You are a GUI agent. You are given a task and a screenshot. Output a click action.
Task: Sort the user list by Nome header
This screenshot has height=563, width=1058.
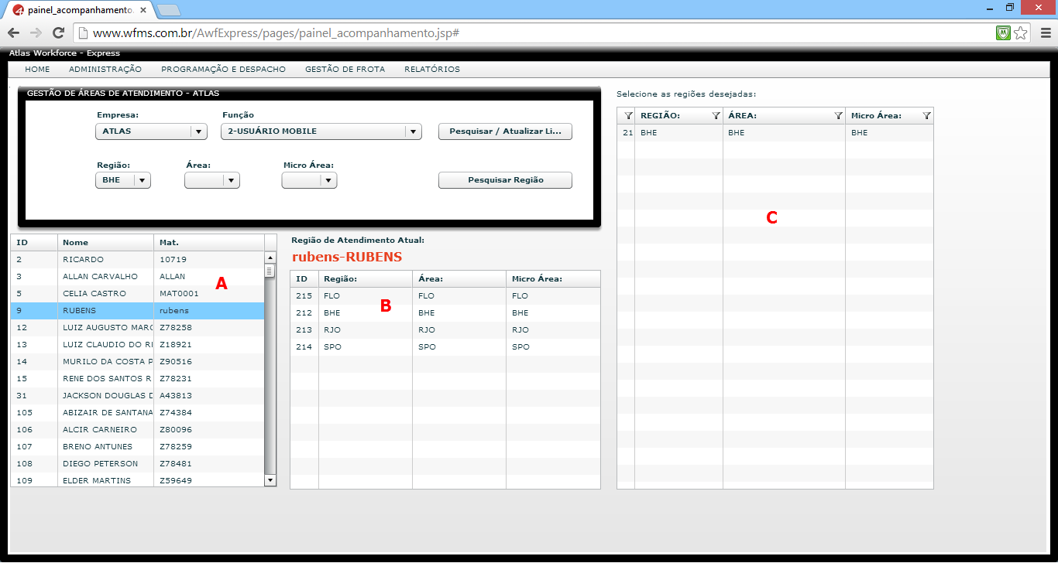click(x=105, y=243)
